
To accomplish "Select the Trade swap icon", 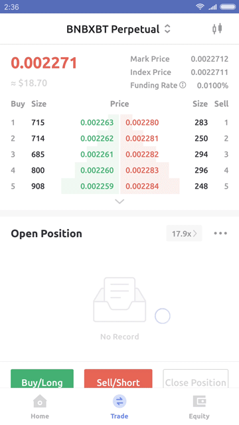I will [x=119, y=401].
